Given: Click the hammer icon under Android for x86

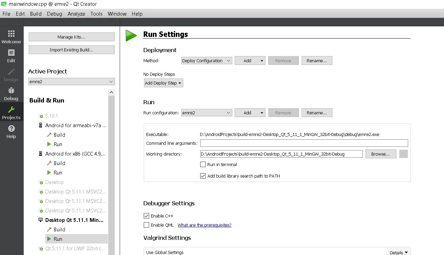Looking at the screenshot, I should point(49,163).
